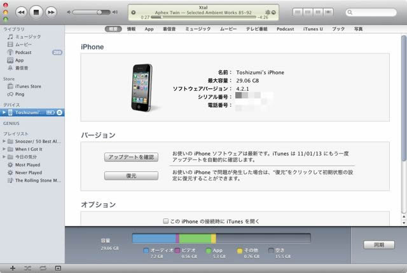Click the rewind previous track button
The height and width of the screenshot is (273, 407).
pyautogui.click(x=21, y=12)
